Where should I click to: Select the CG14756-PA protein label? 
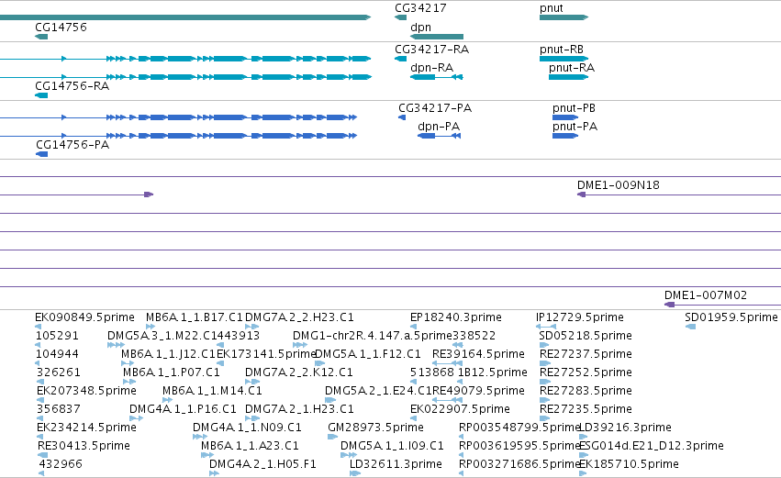[x=73, y=144]
